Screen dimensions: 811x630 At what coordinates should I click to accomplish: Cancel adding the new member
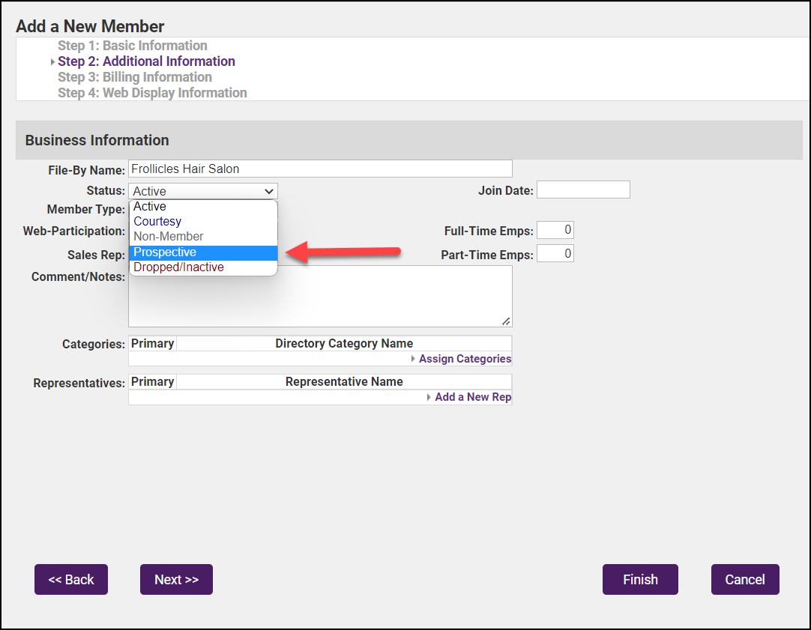pyautogui.click(x=745, y=580)
